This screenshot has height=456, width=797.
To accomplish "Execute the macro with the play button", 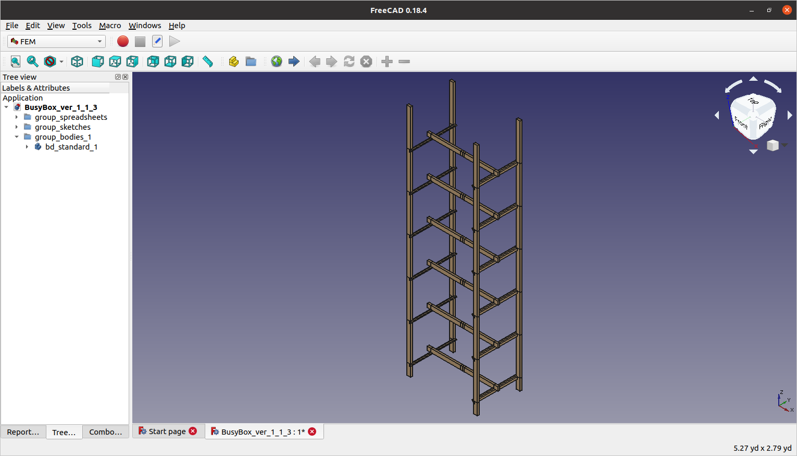I will (x=174, y=41).
